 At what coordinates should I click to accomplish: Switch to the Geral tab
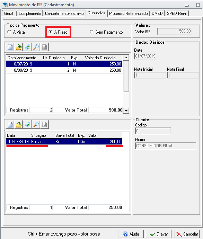pyautogui.click(x=9, y=14)
